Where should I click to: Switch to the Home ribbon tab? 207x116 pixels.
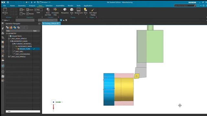click(x=12, y=6)
